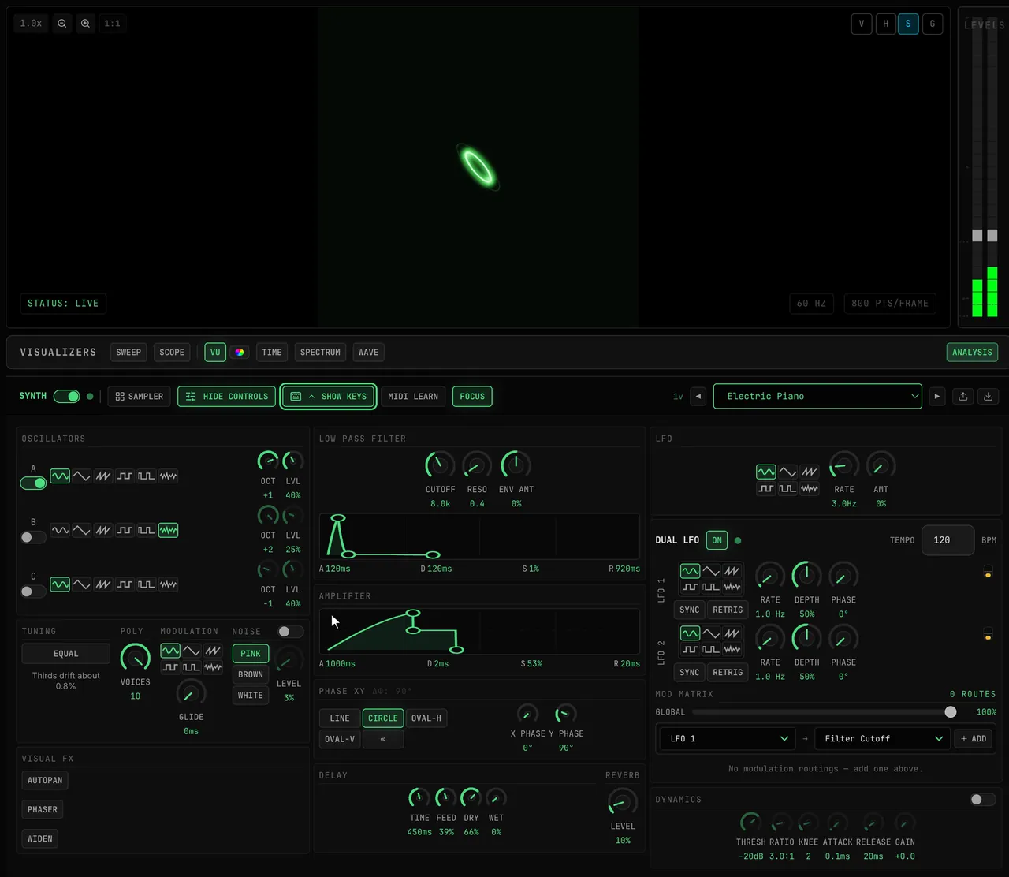1009x877 pixels.
Task: Go to next preset arrow
Action: [x=936, y=397]
